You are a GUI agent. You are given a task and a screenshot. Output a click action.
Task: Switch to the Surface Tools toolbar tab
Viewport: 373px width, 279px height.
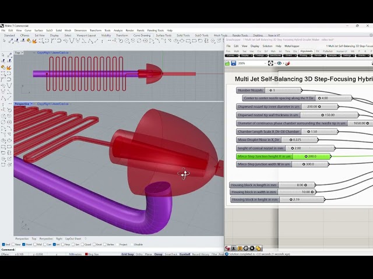point(164,35)
